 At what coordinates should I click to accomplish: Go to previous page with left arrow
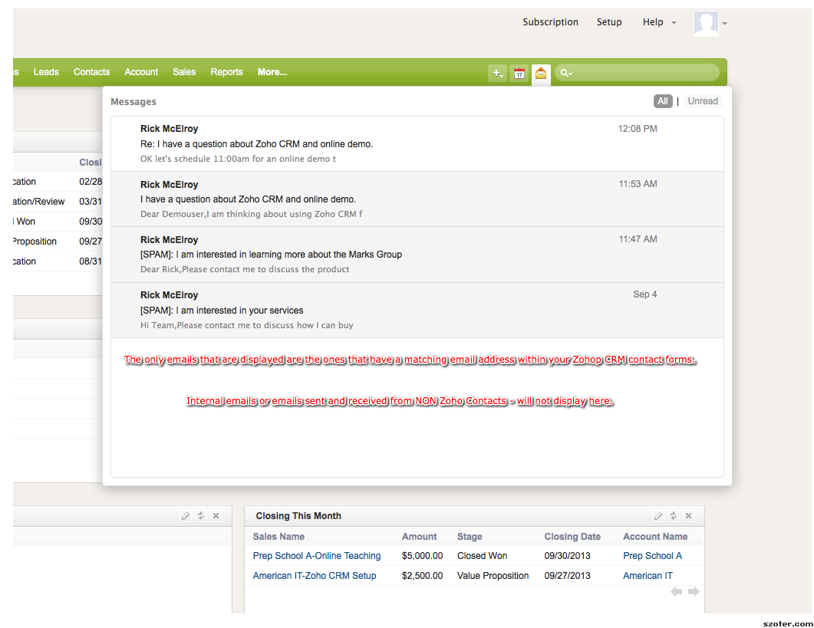click(676, 592)
